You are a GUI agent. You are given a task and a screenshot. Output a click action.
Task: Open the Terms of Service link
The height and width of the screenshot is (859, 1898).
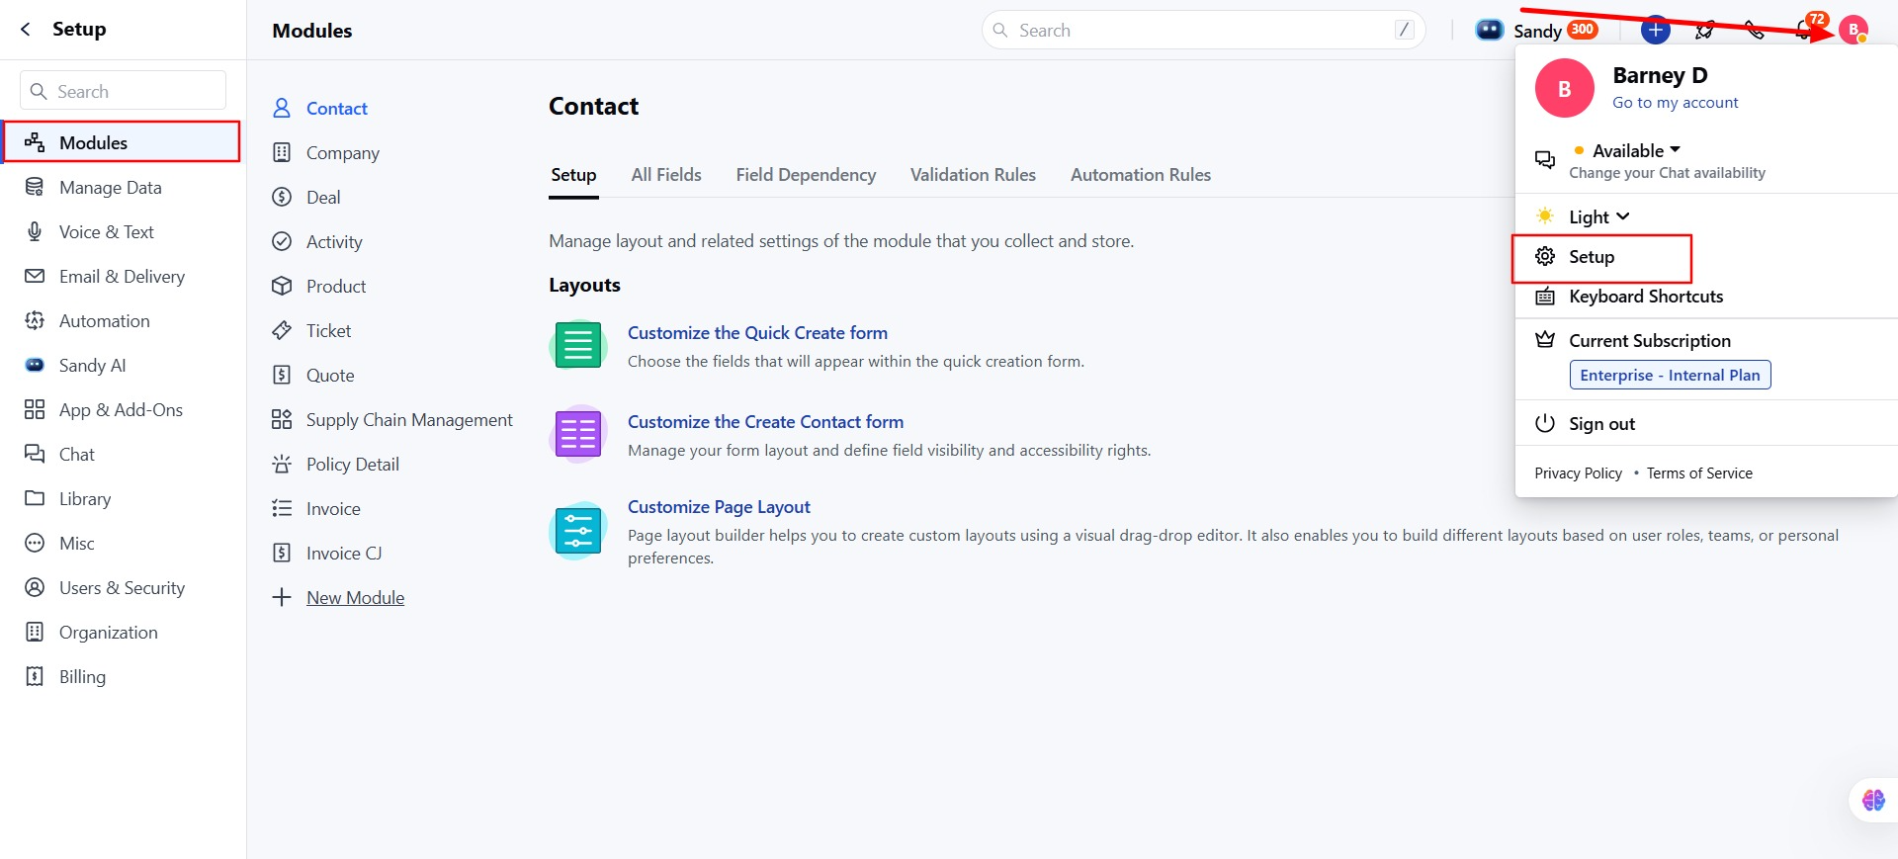coord(1699,472)
